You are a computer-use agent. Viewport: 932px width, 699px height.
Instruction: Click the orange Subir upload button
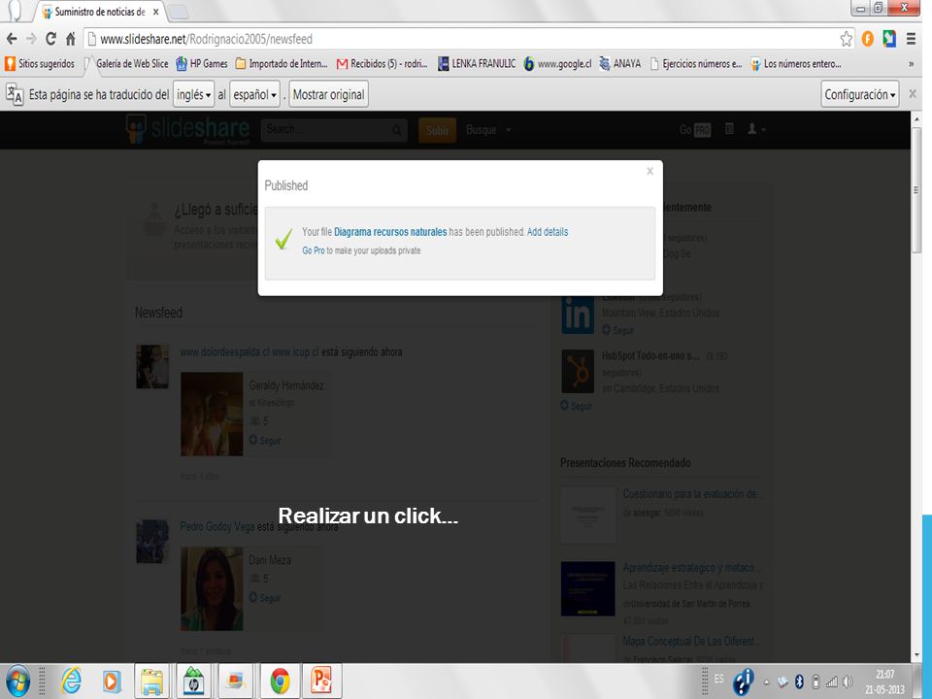[x=438, y=130]
